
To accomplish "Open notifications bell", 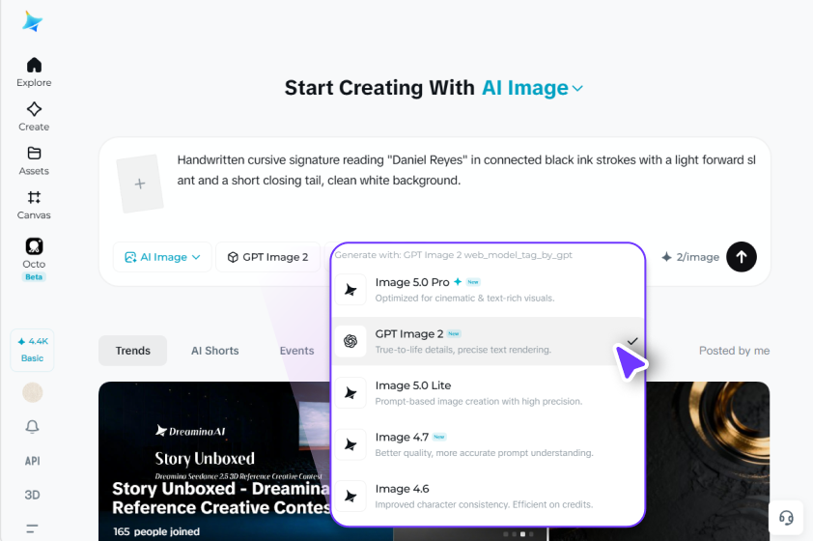I will (32, 426).
